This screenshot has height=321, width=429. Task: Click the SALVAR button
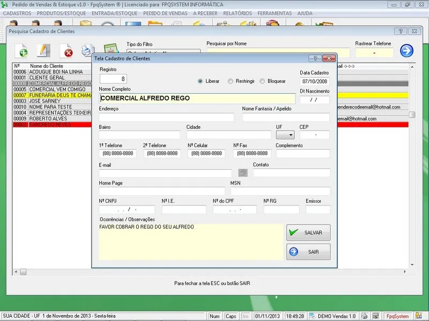308,233
